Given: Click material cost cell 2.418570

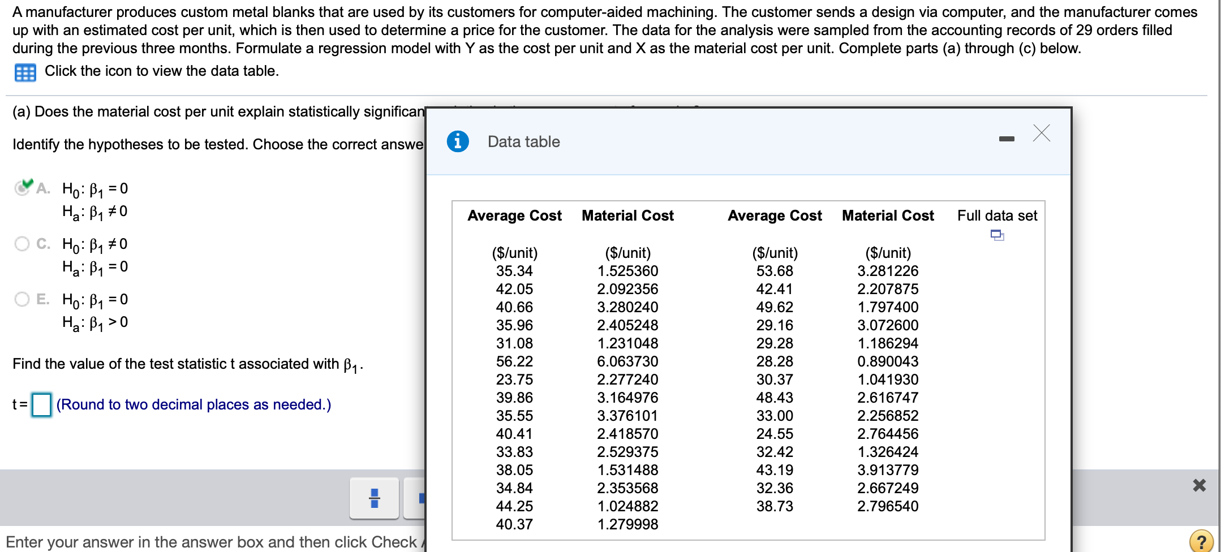Looking at the screenshot, I should pyautogui.click(x=627, y=434).
